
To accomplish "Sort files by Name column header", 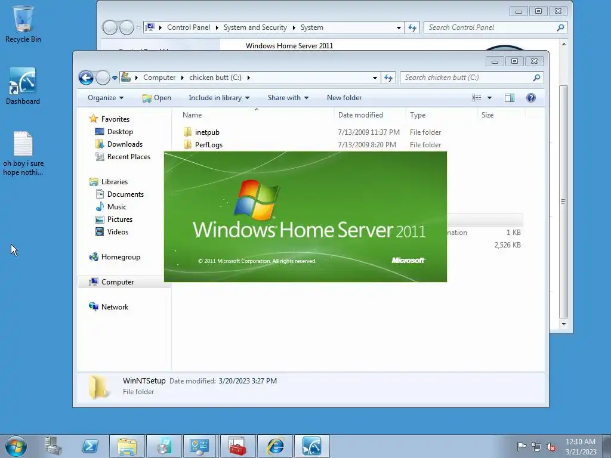I will 257,115.
